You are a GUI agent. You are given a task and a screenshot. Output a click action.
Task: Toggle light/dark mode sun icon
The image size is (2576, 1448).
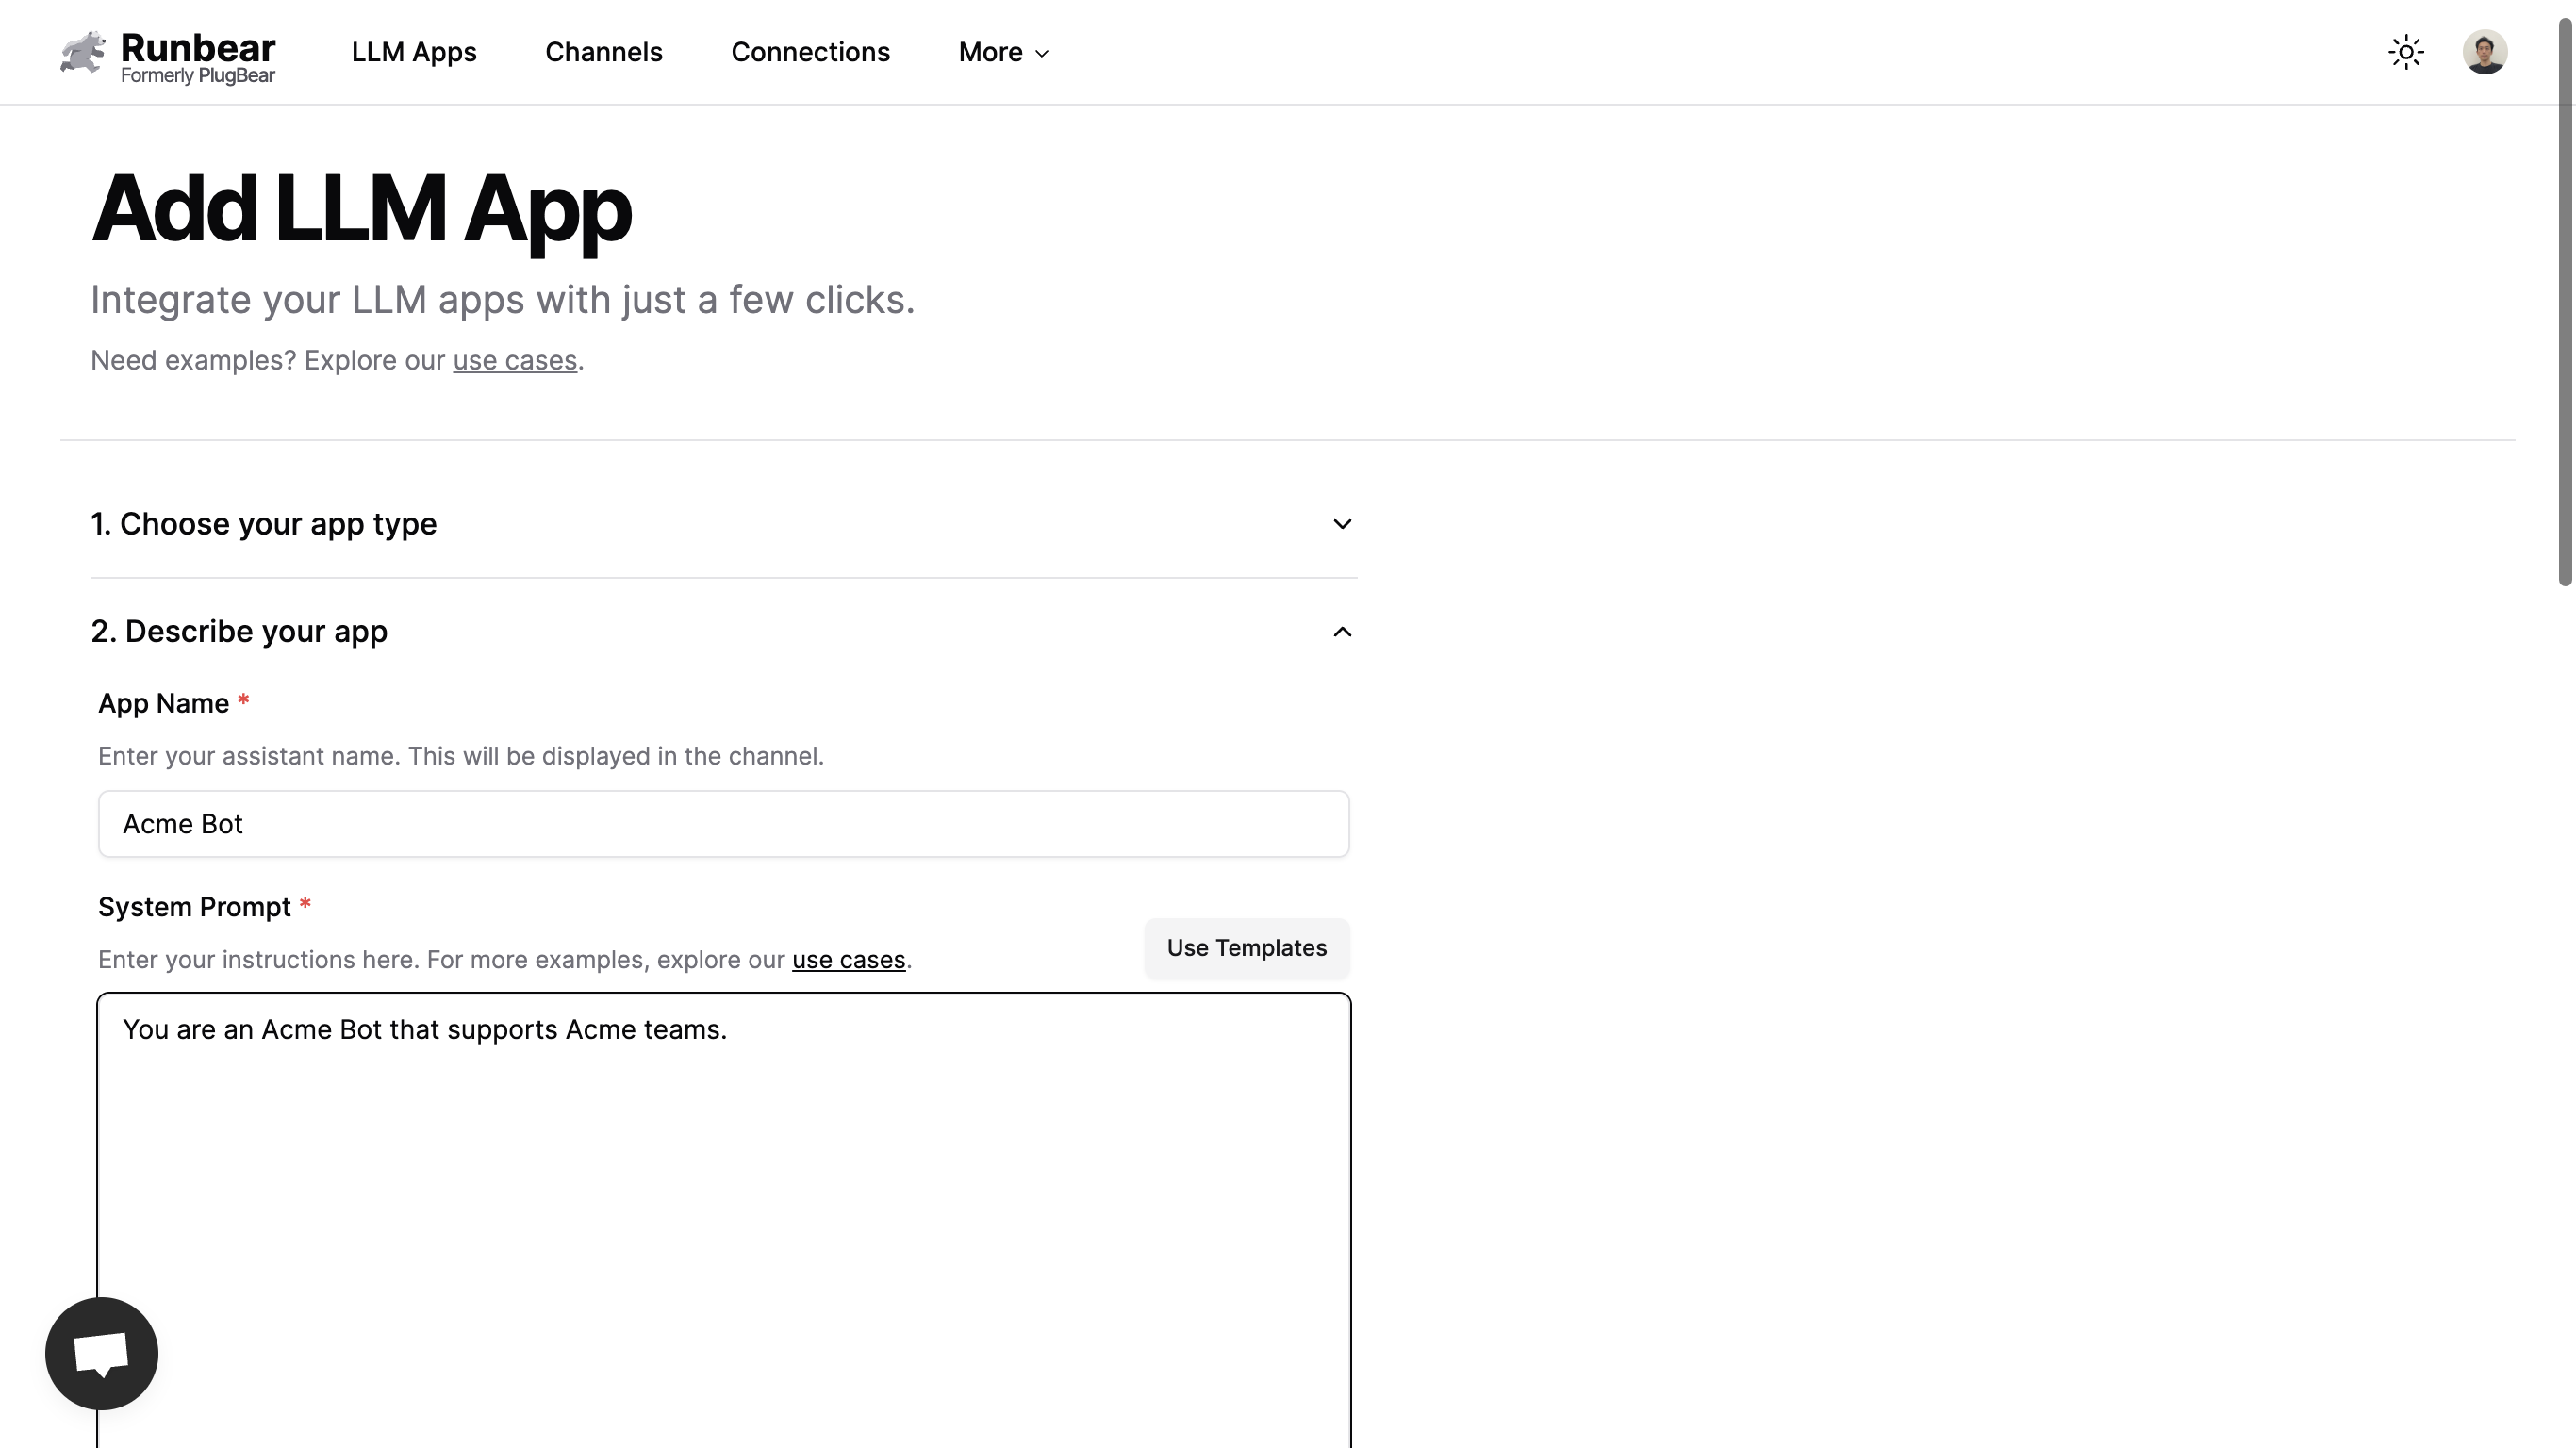[2406, 51]
